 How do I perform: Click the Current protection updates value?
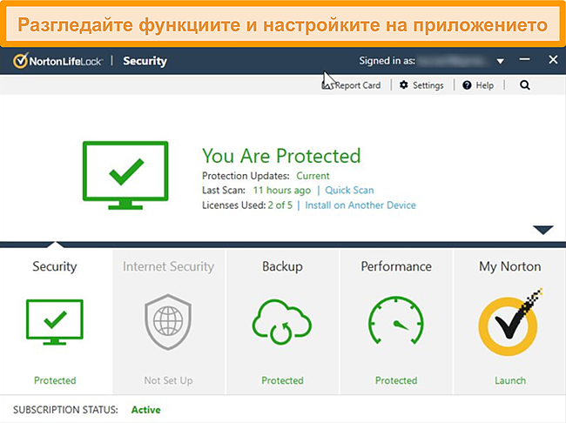click(x=313, y=176)
